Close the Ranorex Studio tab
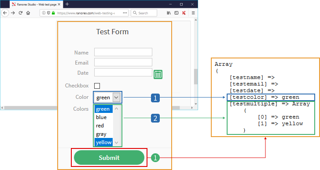Screen dimensions: 320x170 coord(59,4)
